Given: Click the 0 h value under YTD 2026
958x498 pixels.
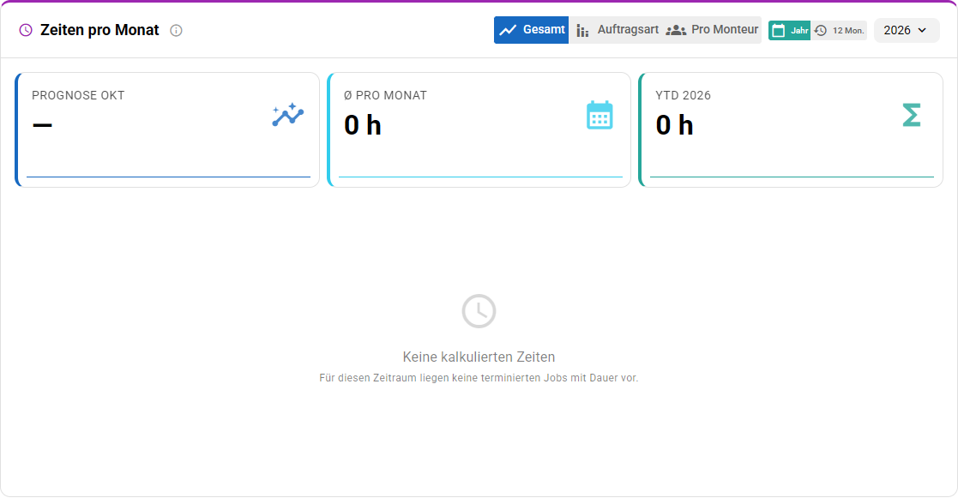Looking at the screenshot, I should [674, 125].
